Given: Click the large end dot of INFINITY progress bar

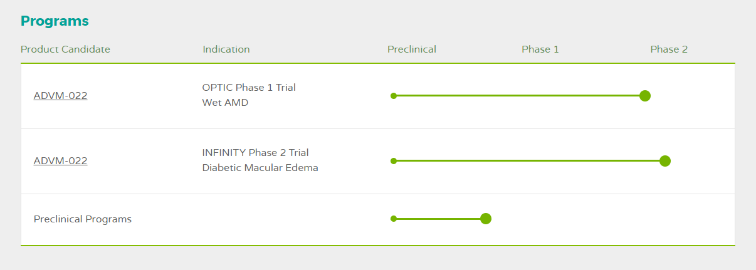Looking at the screenshot, I should [x=665, y=161].
